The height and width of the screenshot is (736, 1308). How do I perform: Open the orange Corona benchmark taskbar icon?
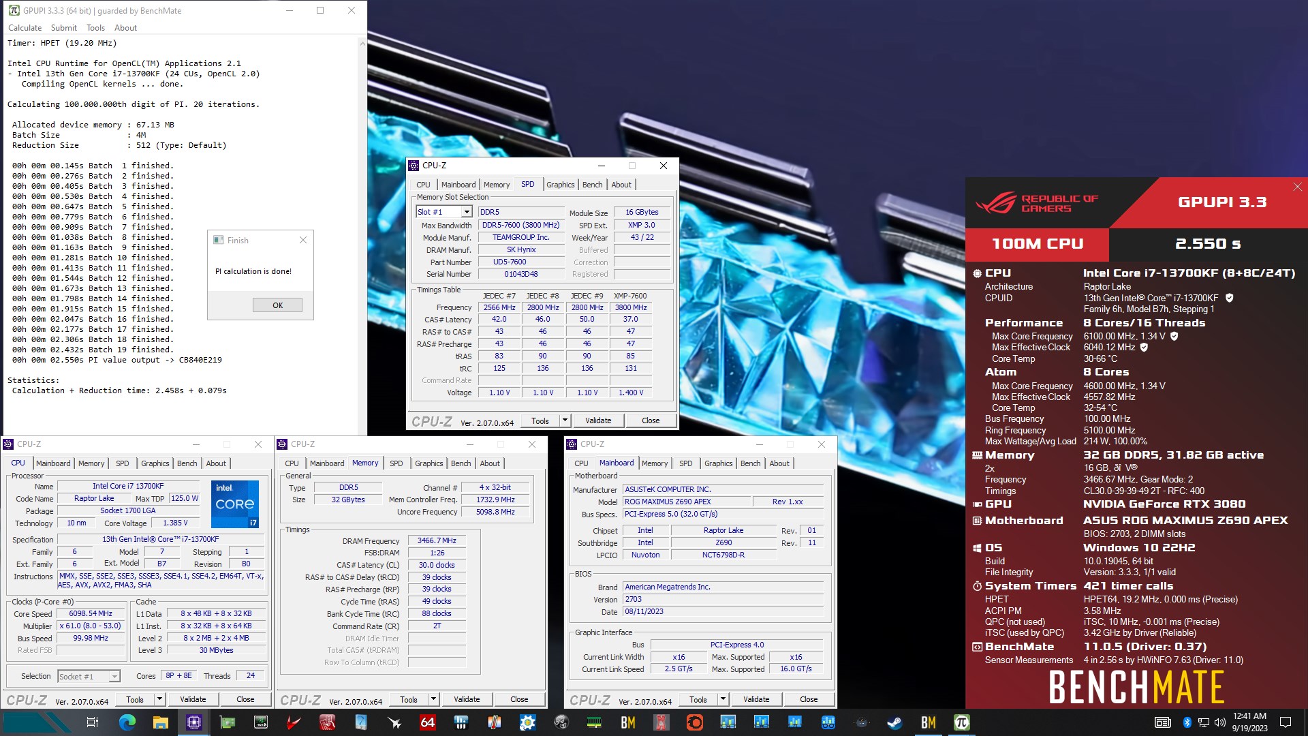(x=694, y=722)
